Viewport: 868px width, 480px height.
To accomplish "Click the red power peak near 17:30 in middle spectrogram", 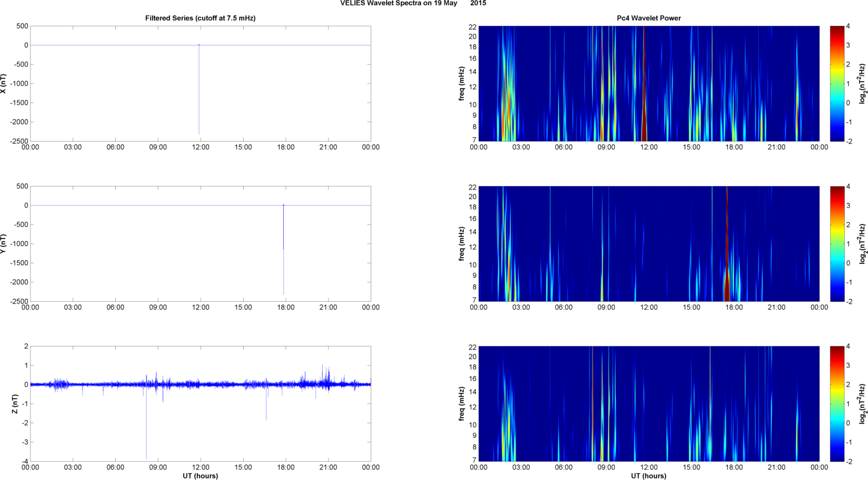I will click(x=727, y=282).
